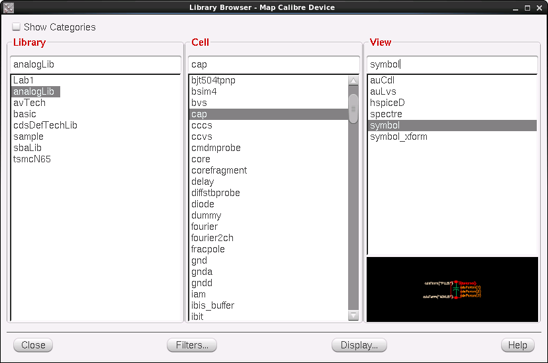Viewport: 548px width, 363px height.
Task: Select ibit cell
Action: click(197, 317)
